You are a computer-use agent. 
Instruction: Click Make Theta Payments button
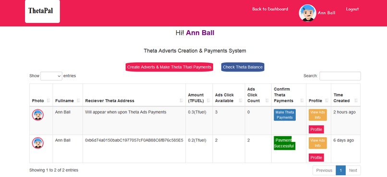(x=285, y=115)
